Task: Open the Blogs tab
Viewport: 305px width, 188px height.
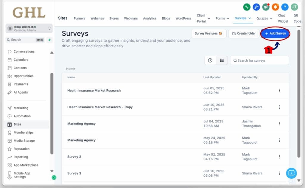Action: click(x=166, y=18)
